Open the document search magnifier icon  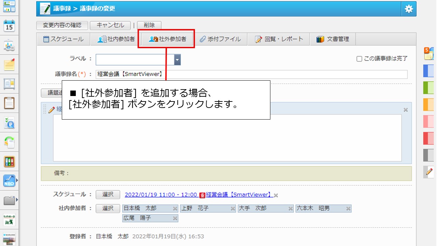coord(9,123)
